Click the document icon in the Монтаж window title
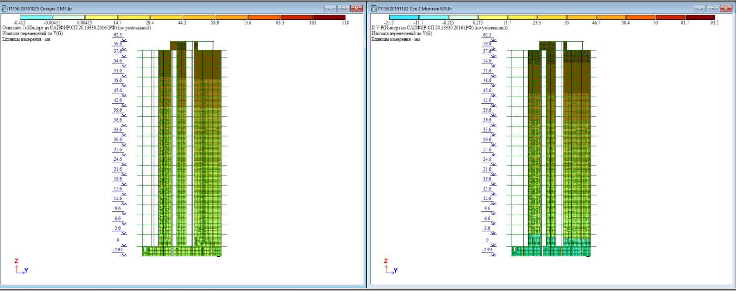Screen dimensions: 737x291 pyautogui.click(x=374, y=8)
